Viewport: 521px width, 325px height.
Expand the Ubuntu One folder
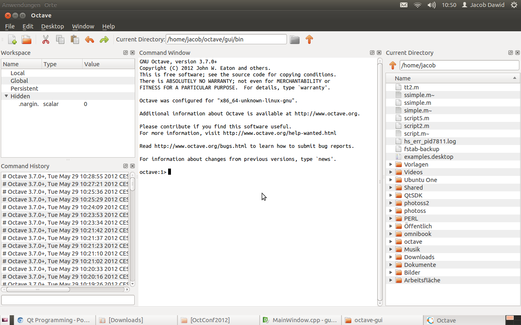click(x=391, y=180)
